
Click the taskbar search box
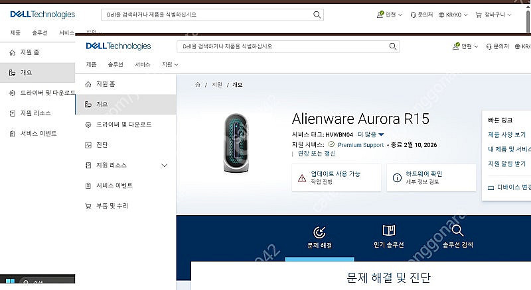click(47, 282)
